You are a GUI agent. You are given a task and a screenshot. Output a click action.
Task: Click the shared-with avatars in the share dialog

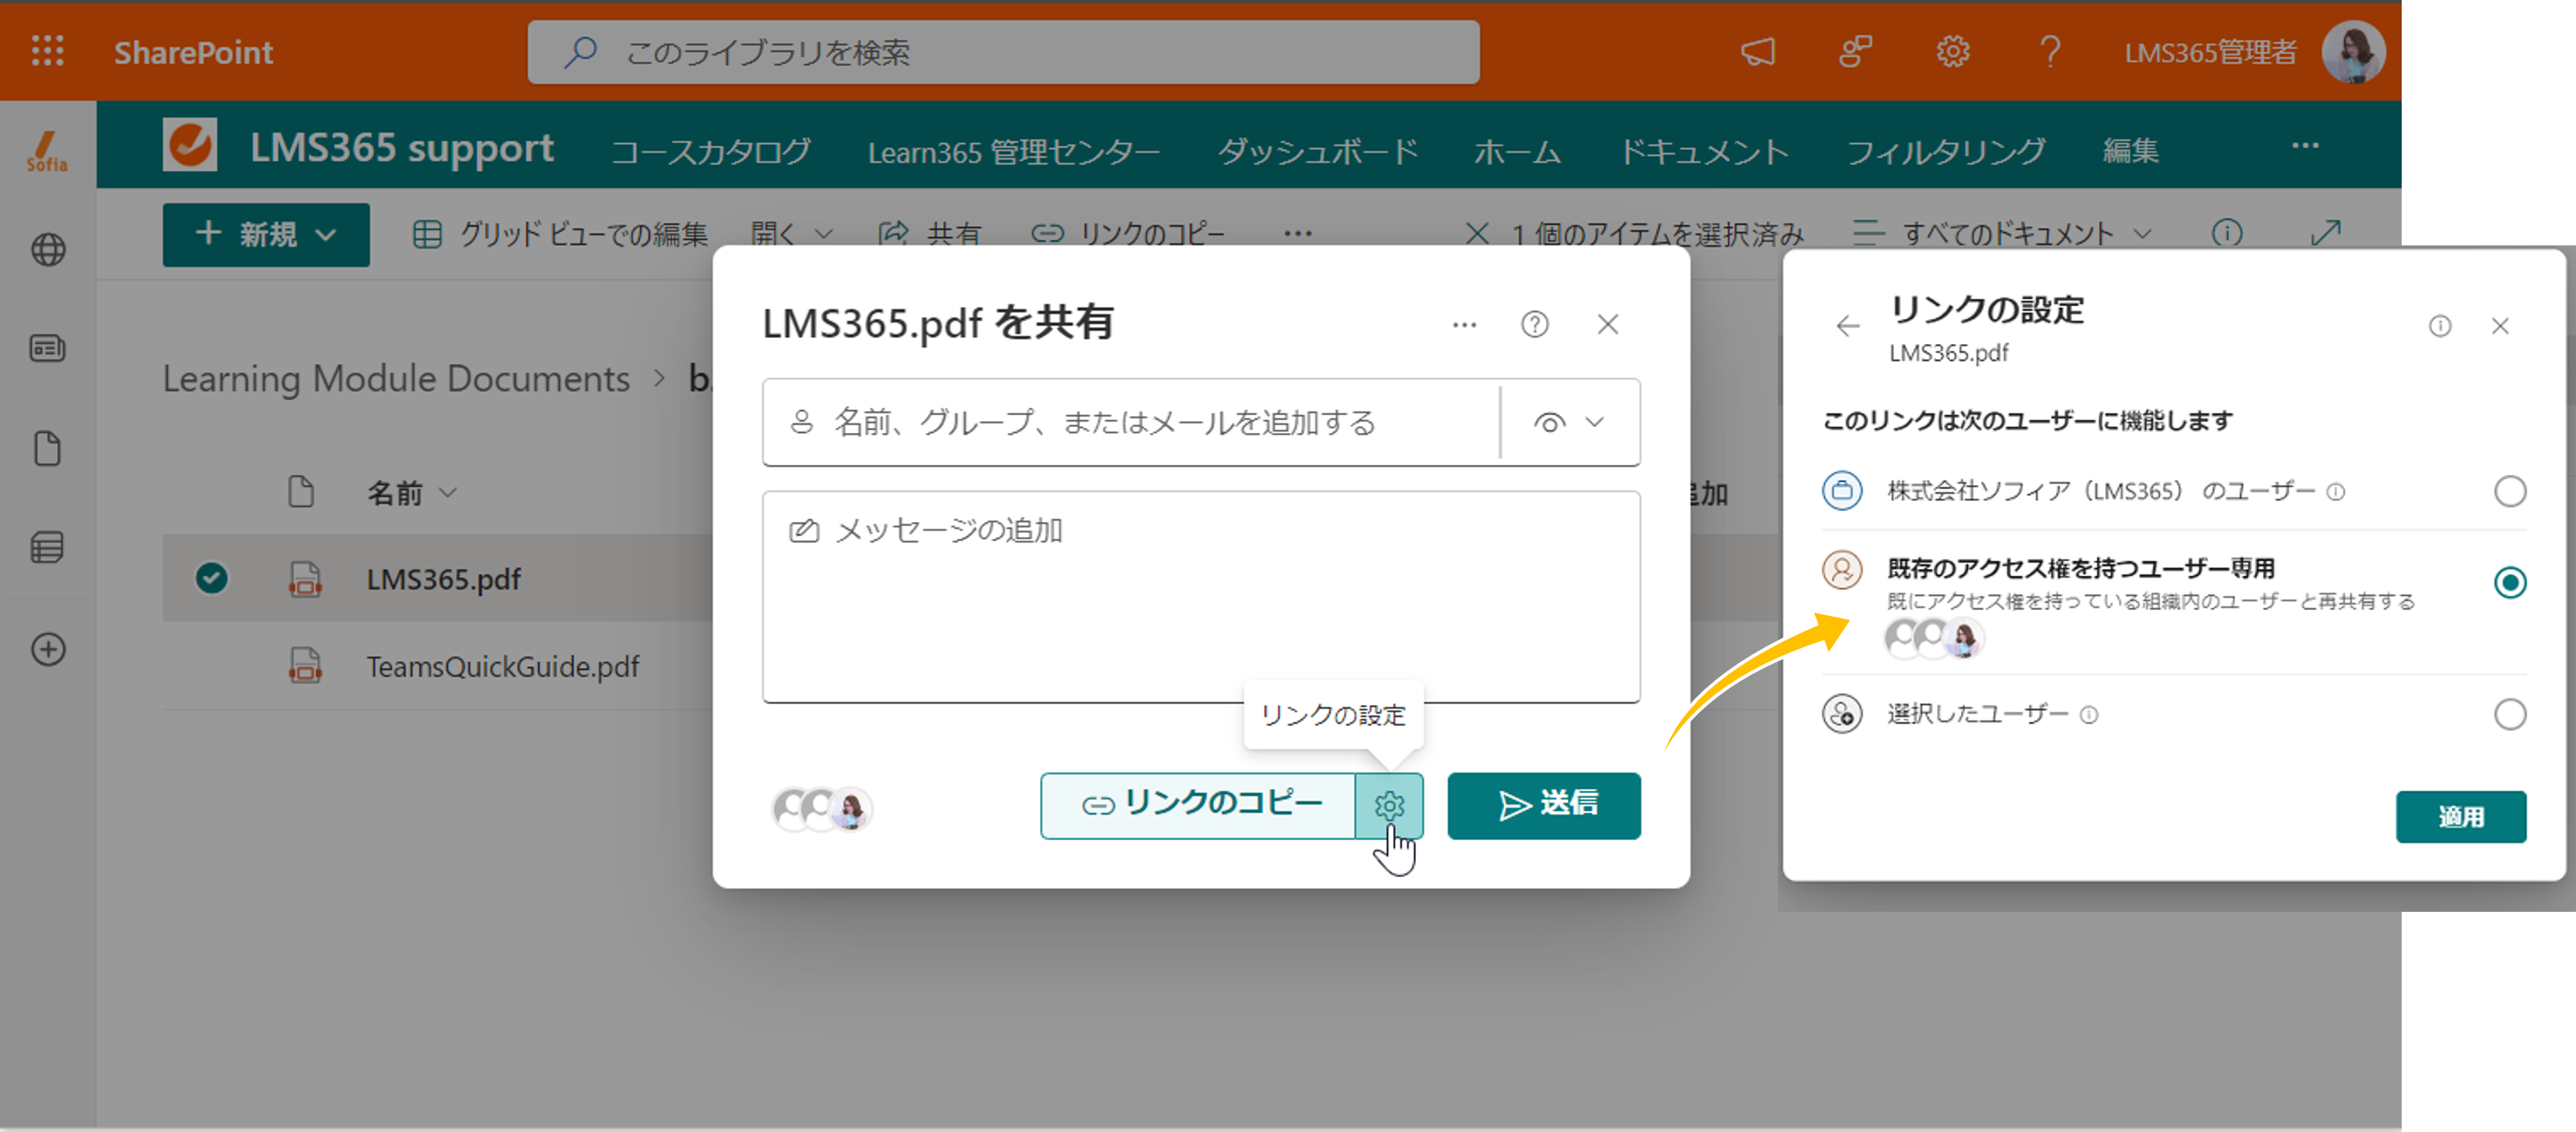pyautogui.click(x=822, y=810)
